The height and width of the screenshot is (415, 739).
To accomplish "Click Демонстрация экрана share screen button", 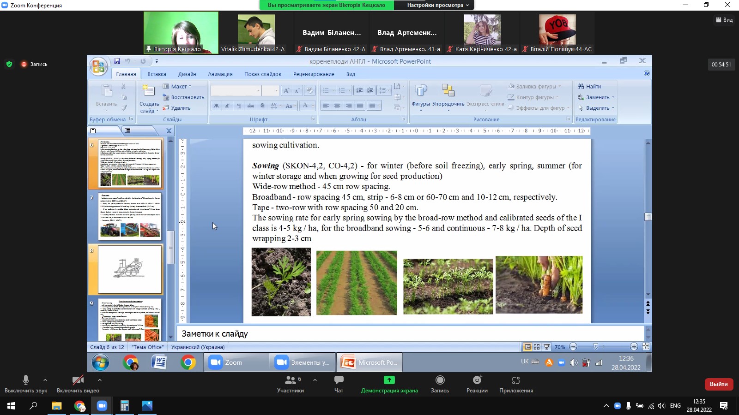I will pyautogui.click(x=389, y=384).
